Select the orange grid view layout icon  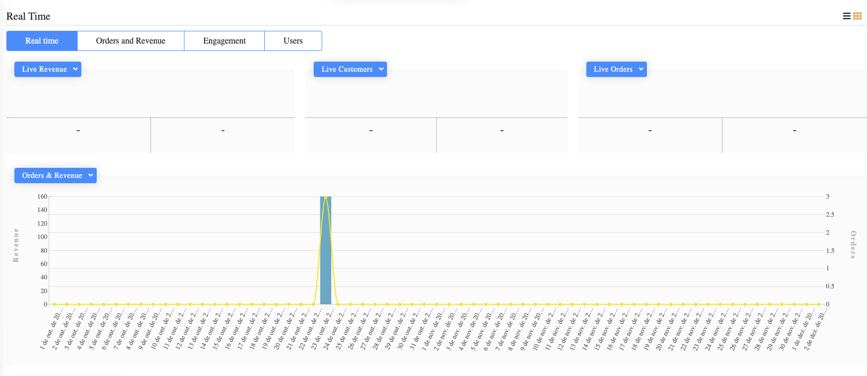tap(857, 16)
